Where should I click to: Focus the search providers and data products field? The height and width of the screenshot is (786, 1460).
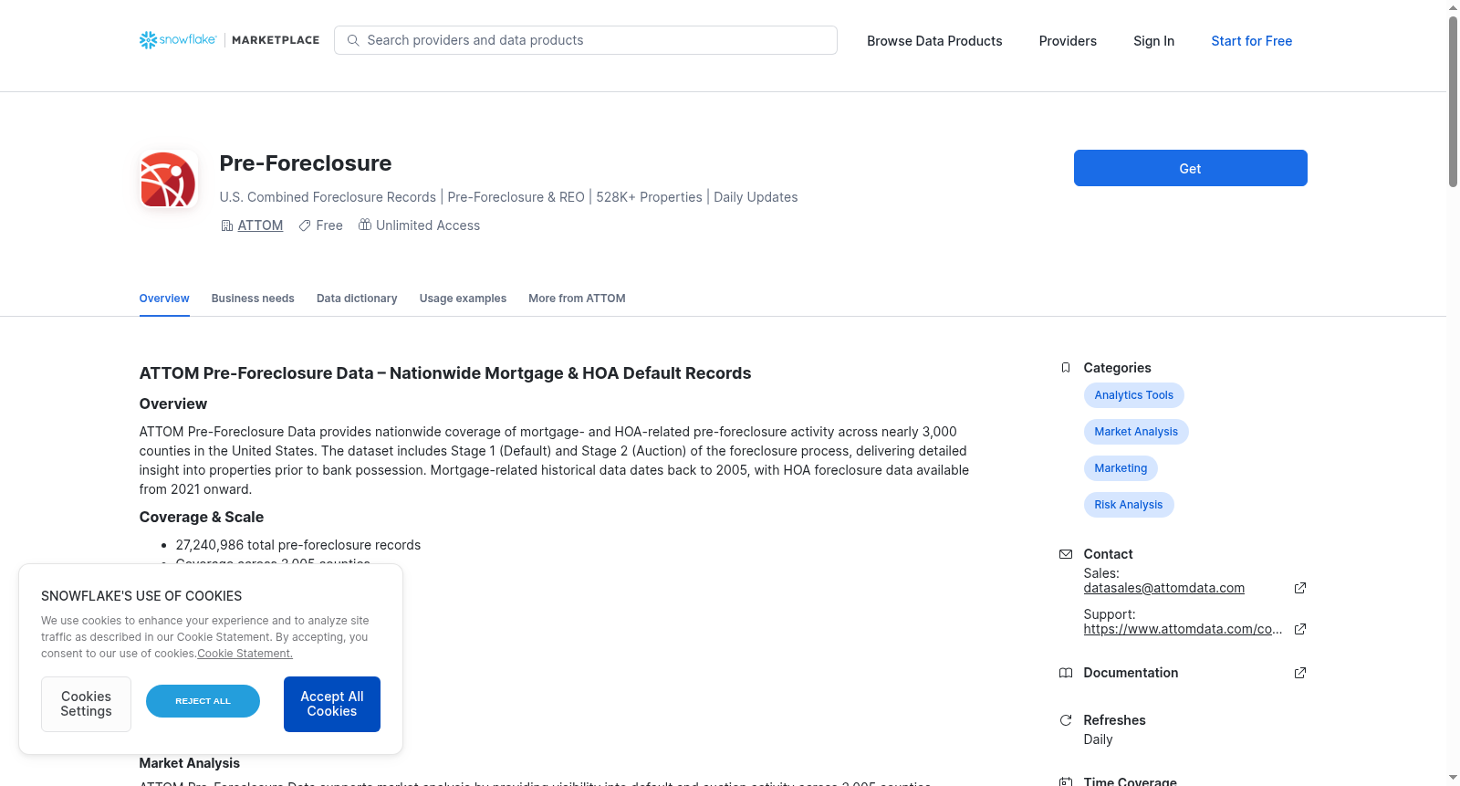pyautogui.click(x=586, y=40)
